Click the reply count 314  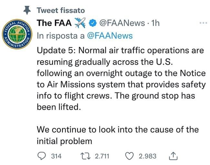56,156
